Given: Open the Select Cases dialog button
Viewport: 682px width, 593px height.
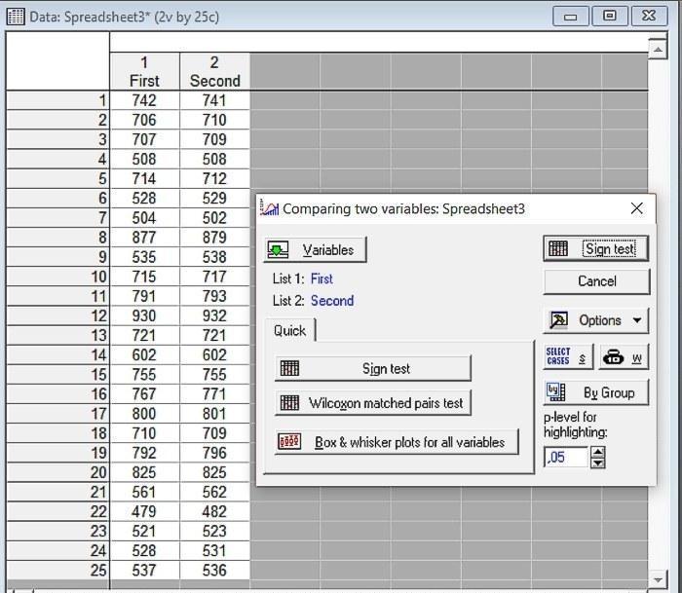Looking at the screenshot, I should coord(567,357).
